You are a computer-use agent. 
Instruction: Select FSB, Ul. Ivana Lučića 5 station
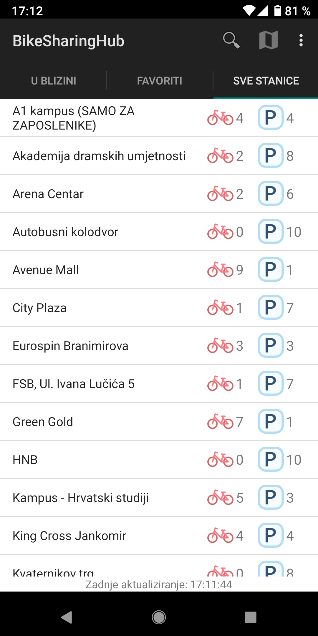pos(74,384)
